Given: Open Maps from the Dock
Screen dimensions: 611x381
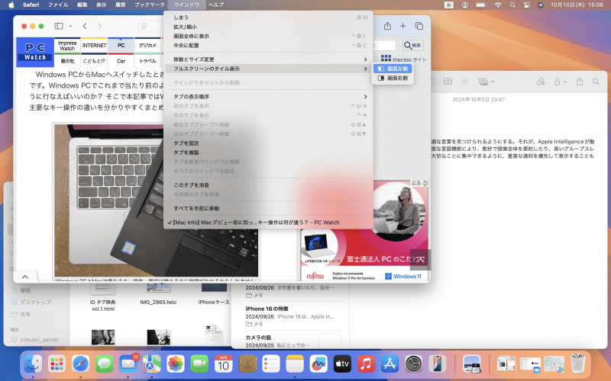Looking at the screenshot, I should coord(152,364).
